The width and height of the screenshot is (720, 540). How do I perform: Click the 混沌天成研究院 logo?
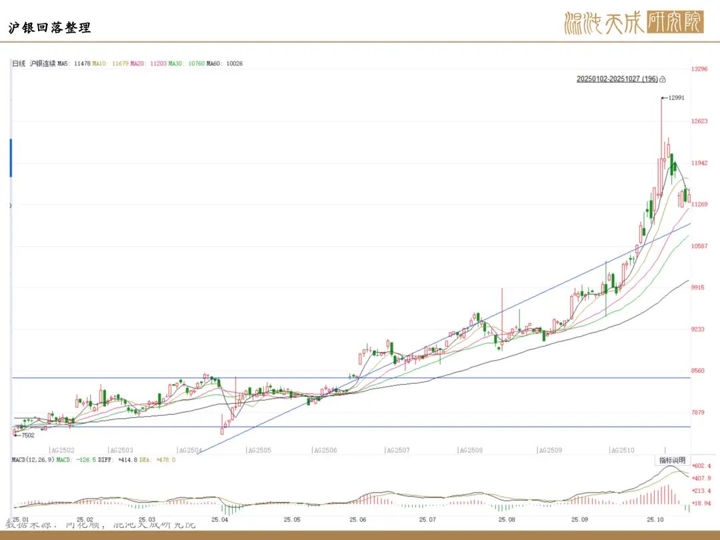(633, 23)
